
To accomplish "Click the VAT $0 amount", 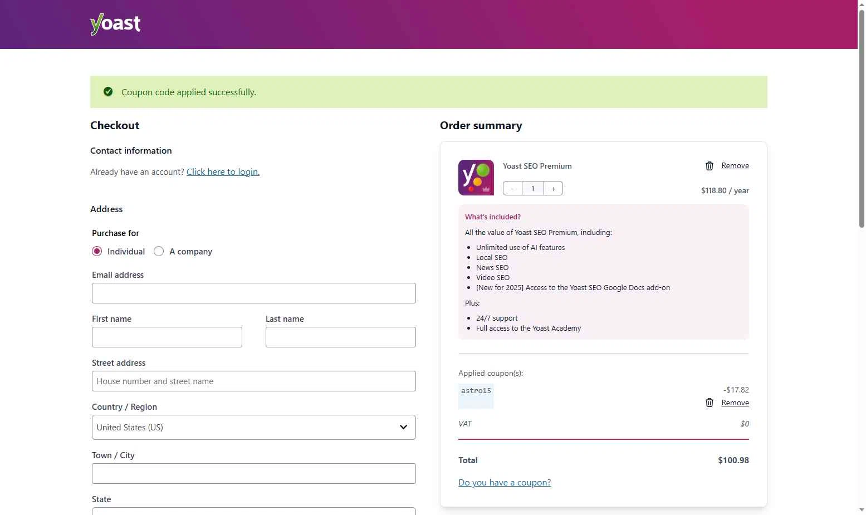I will [x=745, y=424].
